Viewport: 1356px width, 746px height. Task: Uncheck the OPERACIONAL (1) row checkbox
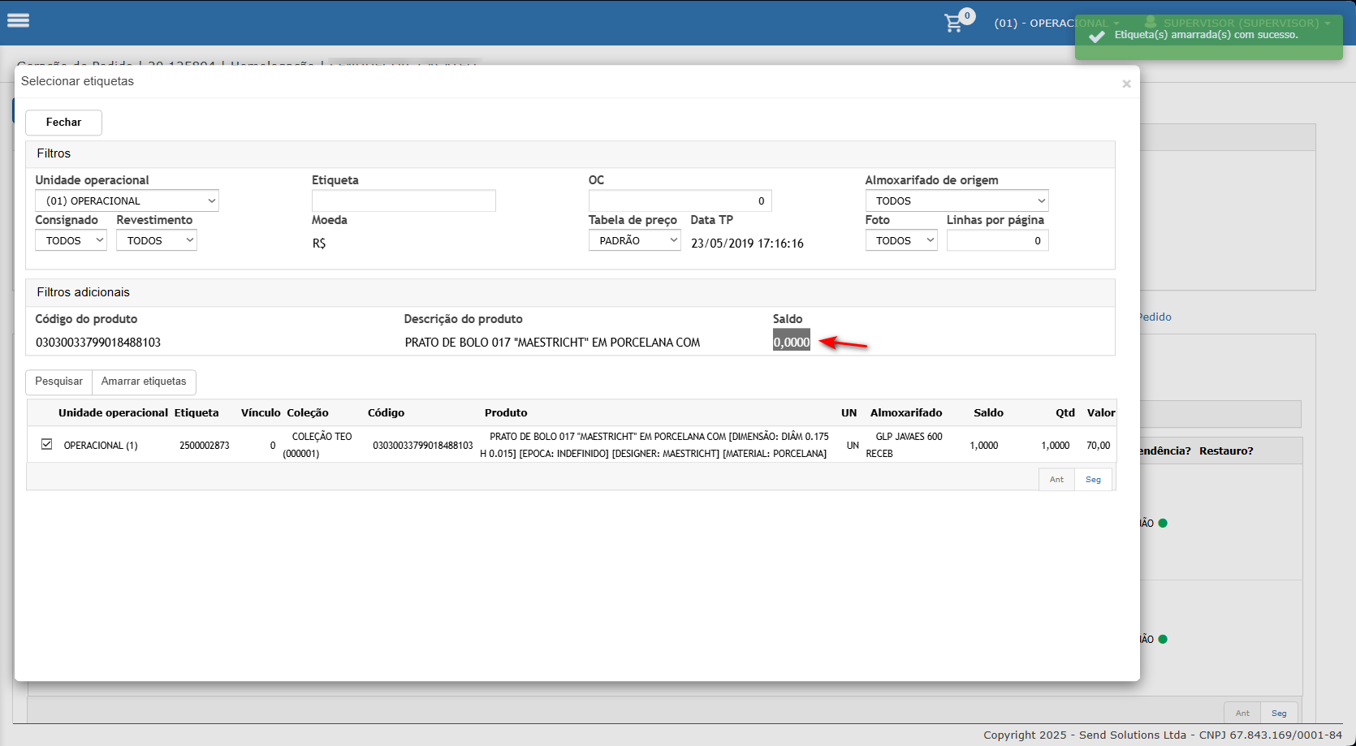[47, 444]
